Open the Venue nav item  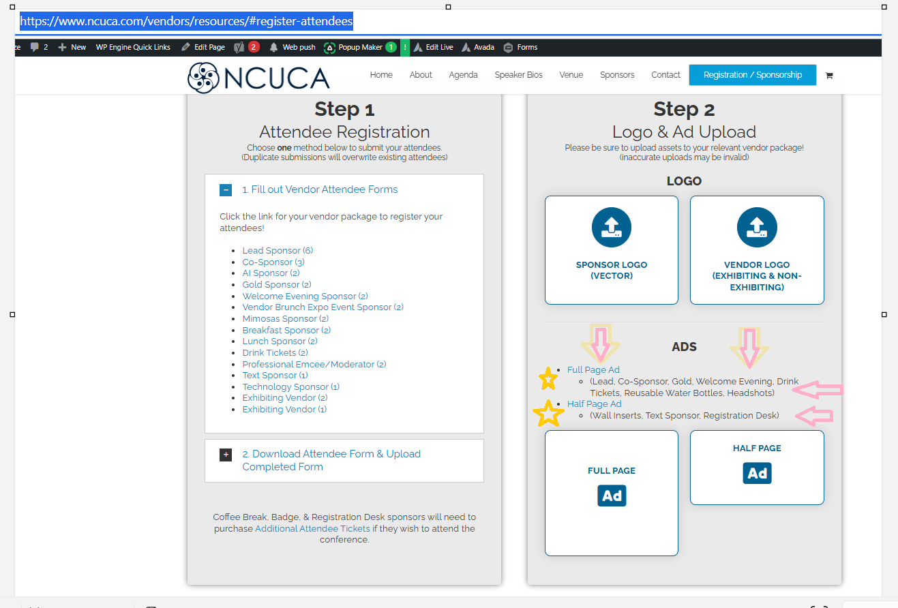point(571,75)
